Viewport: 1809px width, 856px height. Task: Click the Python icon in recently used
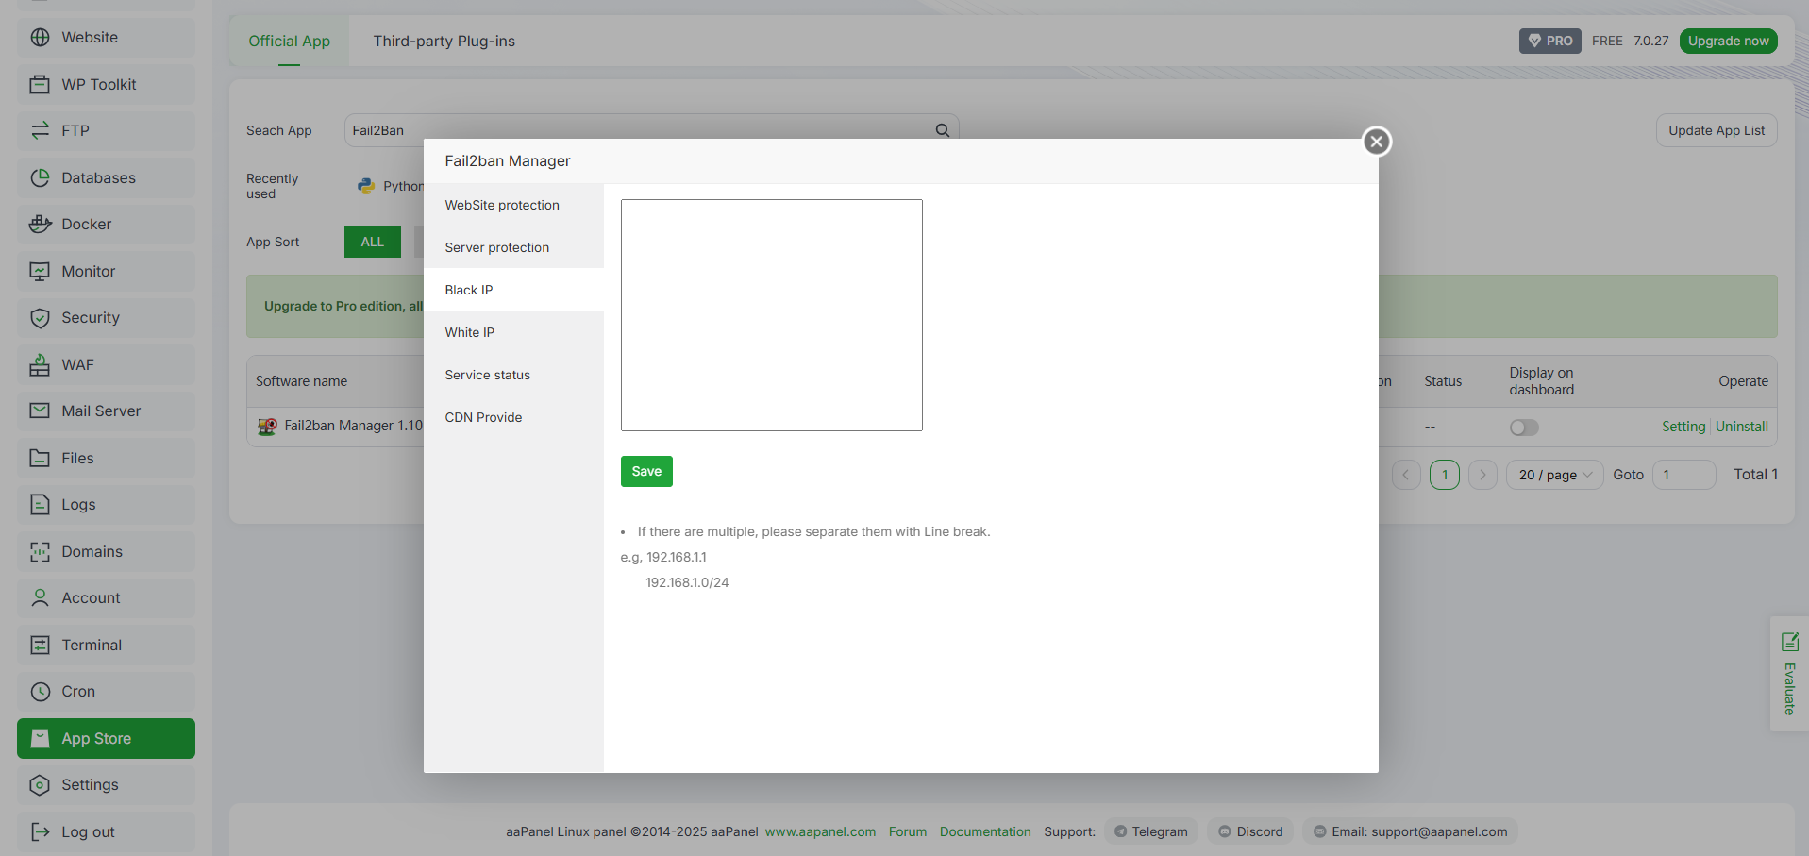coord(366,186)
